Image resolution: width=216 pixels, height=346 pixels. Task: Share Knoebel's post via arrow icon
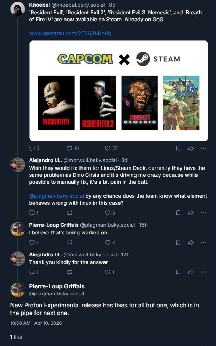[x=191, y=148]
